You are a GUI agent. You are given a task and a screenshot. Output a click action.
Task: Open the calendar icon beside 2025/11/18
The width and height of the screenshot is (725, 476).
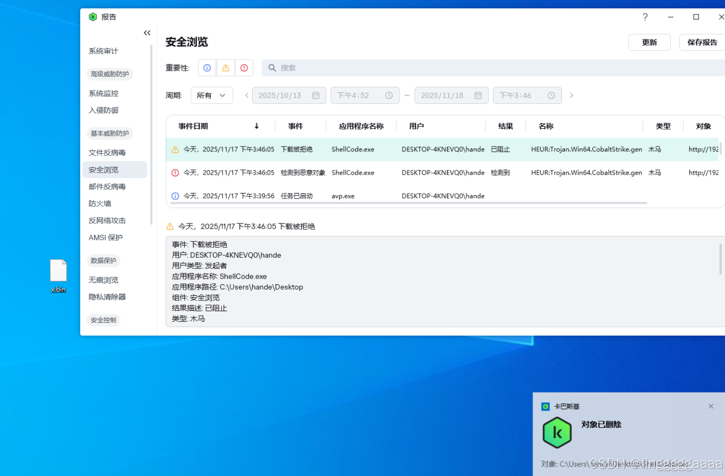coord(478,95)
